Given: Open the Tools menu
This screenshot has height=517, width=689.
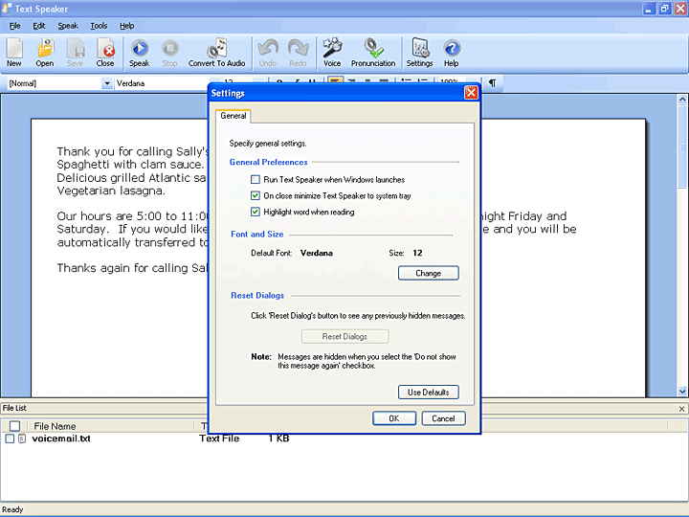Looking at the screenshot, I should [x=99, y=26].
